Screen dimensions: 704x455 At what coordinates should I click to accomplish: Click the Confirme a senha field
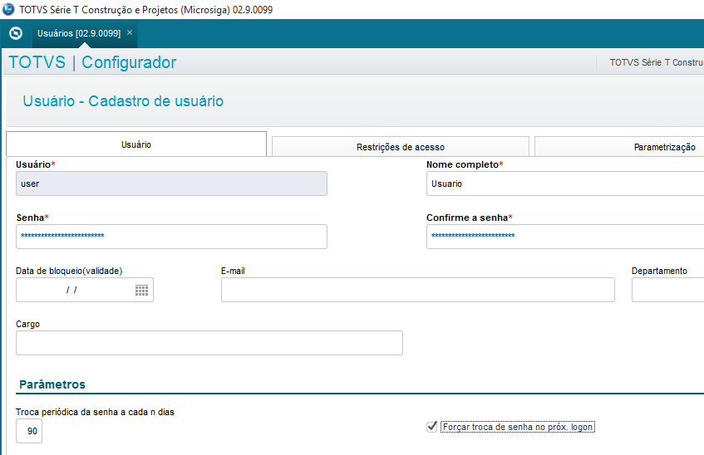tap(565, 237)
